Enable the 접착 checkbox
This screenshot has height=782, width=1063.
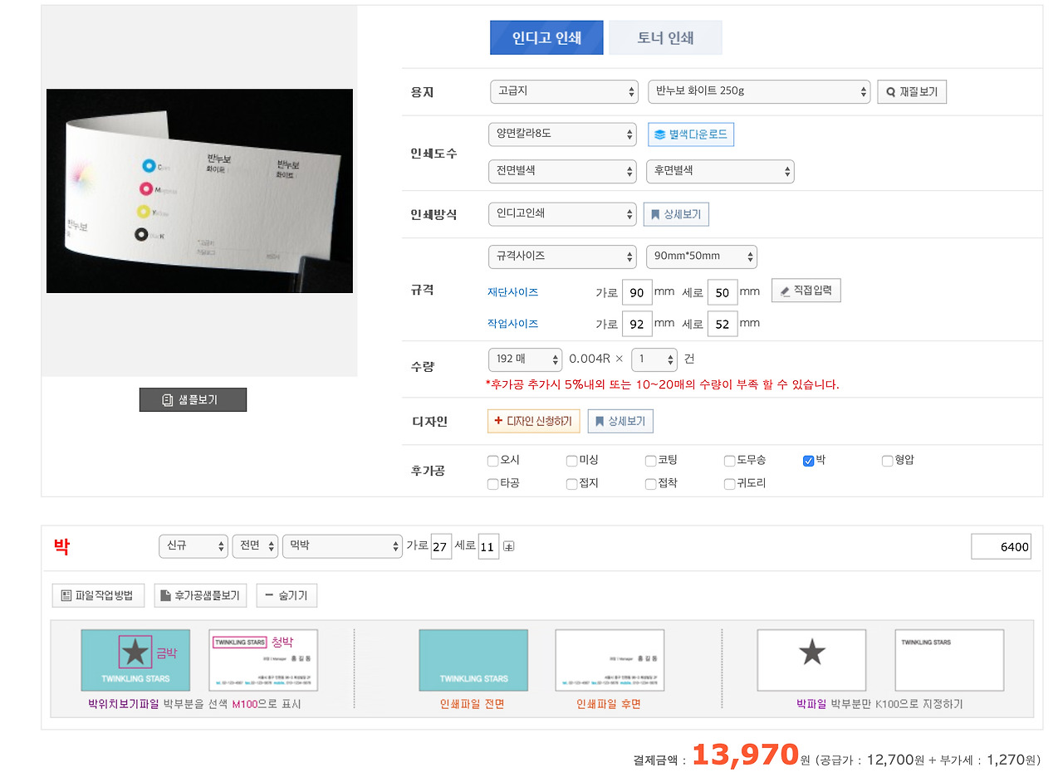click(x=651, y=485)
